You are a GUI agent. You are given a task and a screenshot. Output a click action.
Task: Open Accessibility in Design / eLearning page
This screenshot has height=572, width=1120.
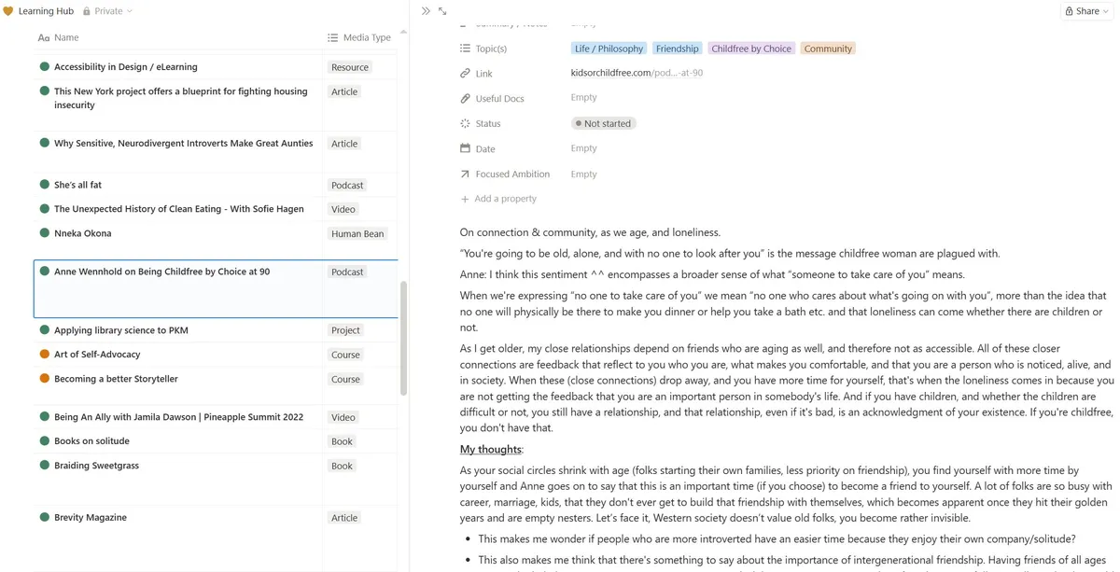[126, 67]
